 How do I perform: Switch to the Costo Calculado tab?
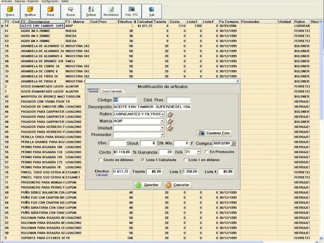[x=112, y=91]
